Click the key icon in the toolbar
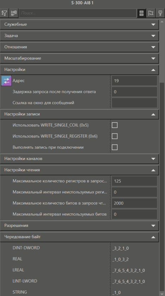This screenshot has height=296, width=165. point(160,13)
